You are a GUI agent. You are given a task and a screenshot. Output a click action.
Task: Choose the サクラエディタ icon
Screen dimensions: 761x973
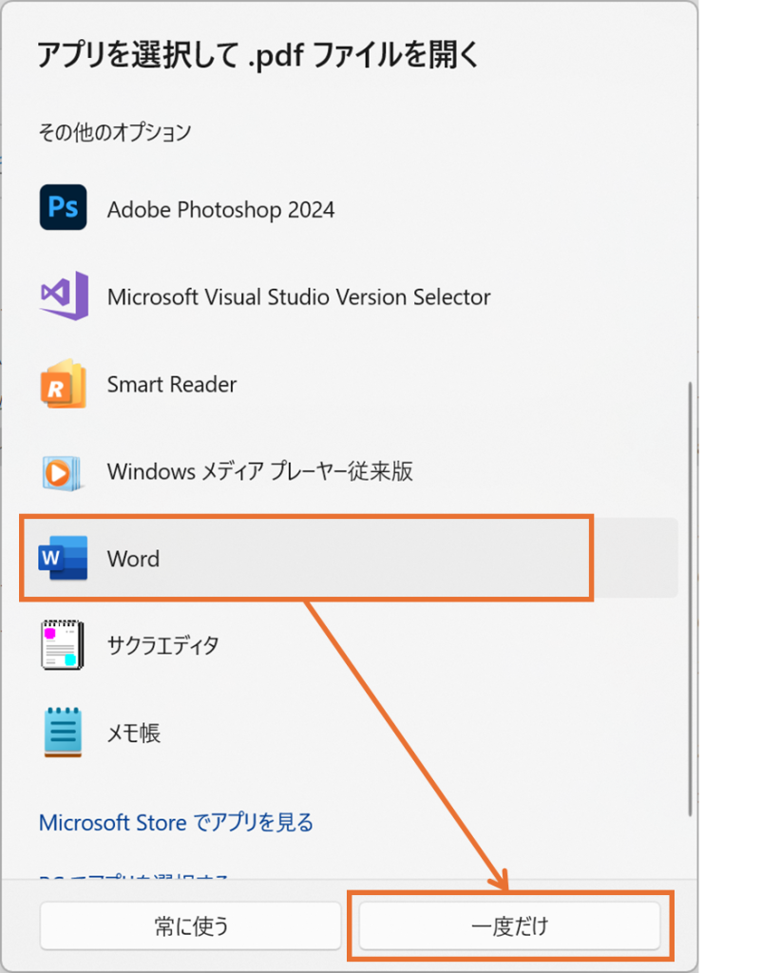point(63,645)
